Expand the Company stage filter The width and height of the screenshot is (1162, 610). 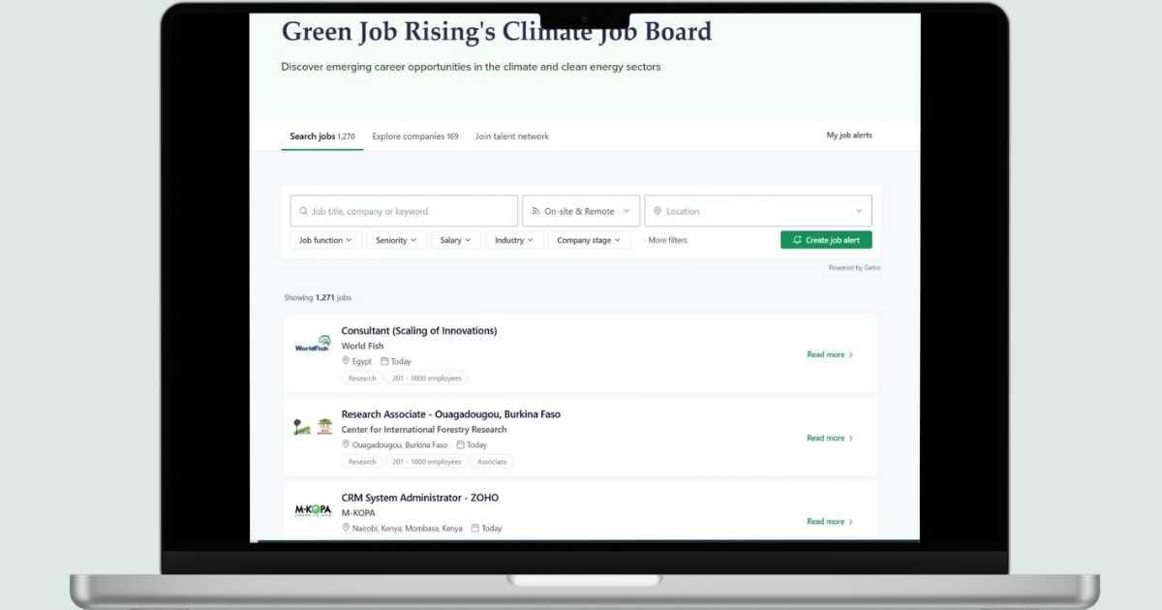click(590, 240)
